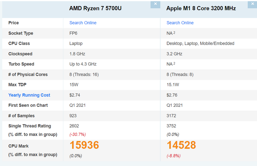Click the Laptop CPU class value

tap(76, 43)
